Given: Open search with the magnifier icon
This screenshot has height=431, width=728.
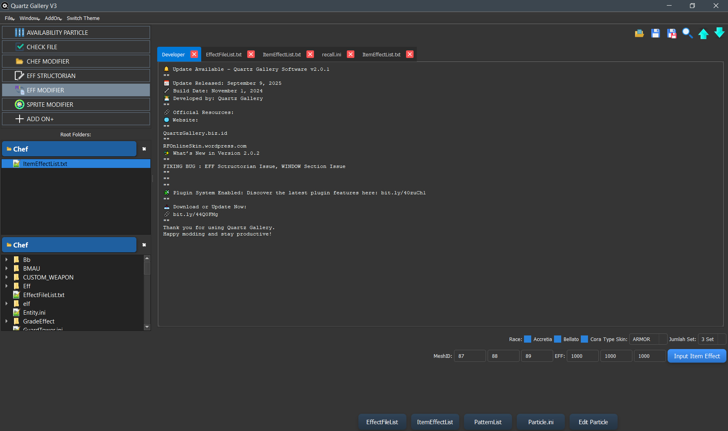Looking at the screenshot, I should [688, 34].
